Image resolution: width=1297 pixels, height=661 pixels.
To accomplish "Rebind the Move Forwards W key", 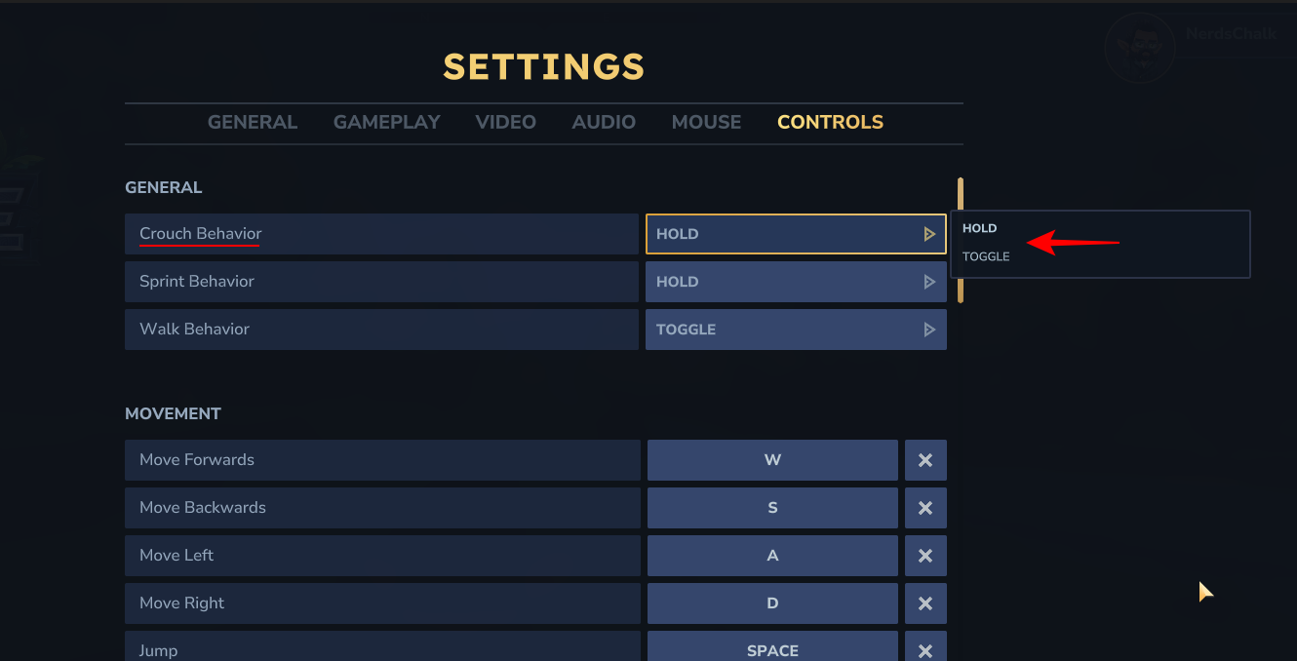I will (x=772, y=460).
